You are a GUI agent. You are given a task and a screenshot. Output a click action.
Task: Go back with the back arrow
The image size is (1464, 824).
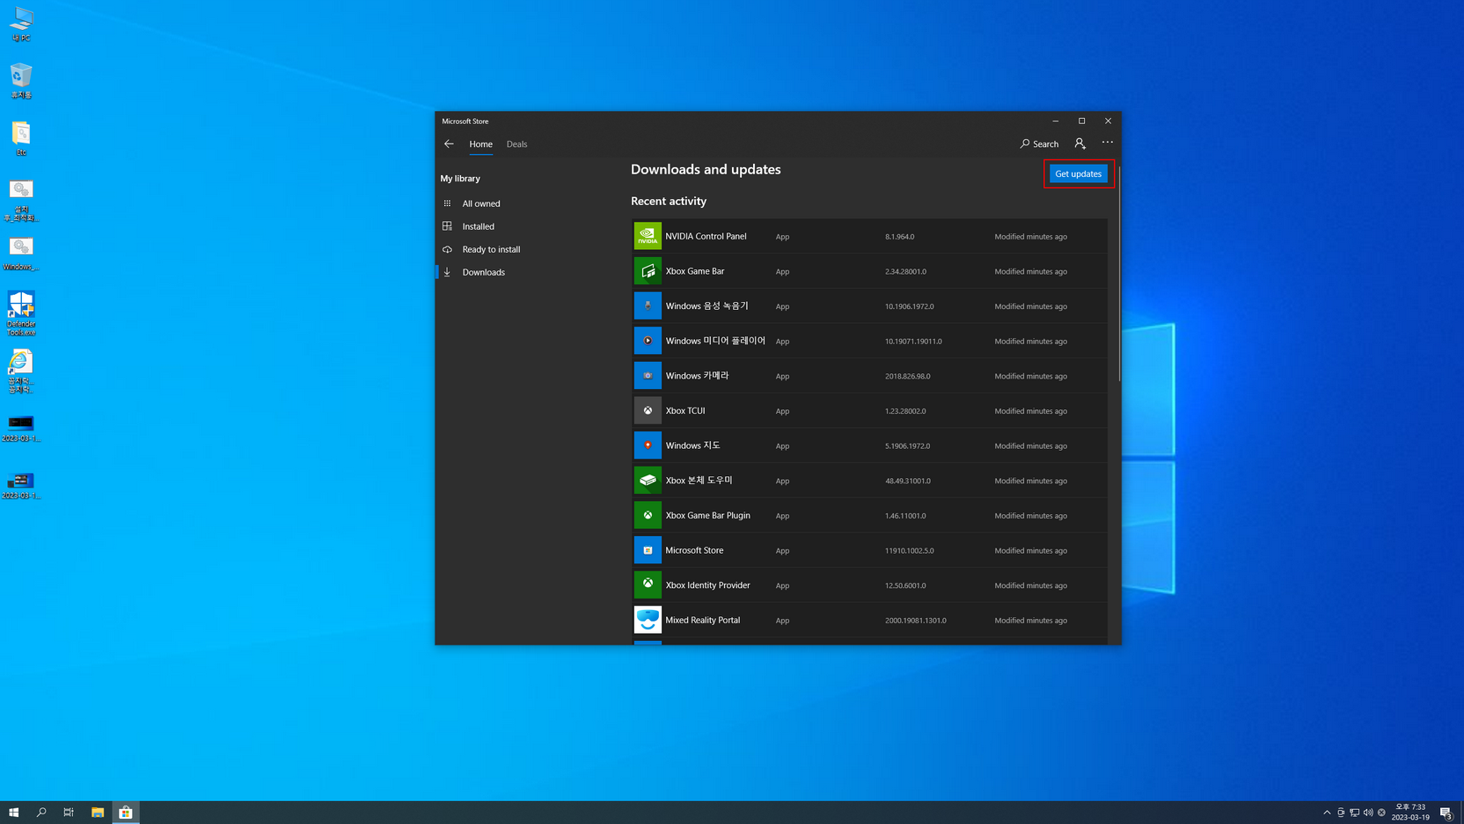point(449,143)
